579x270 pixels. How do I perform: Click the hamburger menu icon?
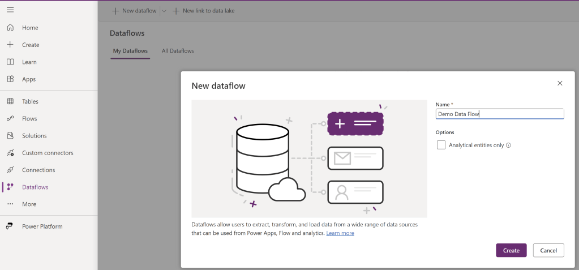pyautogui.click(x=10, y=10)
